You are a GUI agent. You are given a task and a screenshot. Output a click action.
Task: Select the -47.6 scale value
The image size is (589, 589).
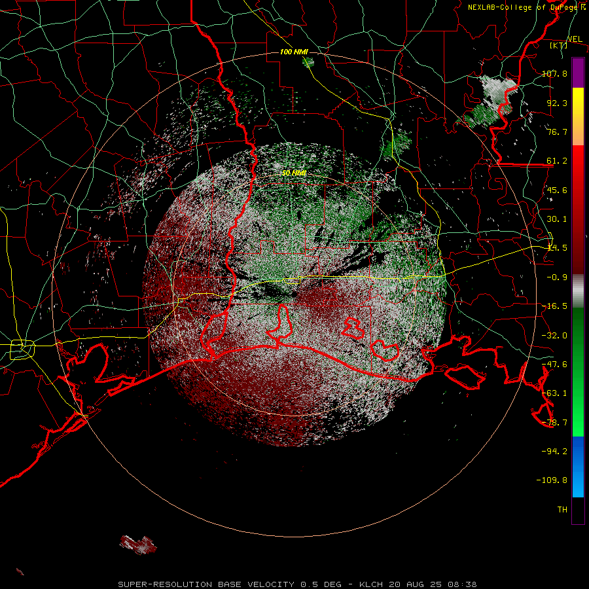coord(554,365)
